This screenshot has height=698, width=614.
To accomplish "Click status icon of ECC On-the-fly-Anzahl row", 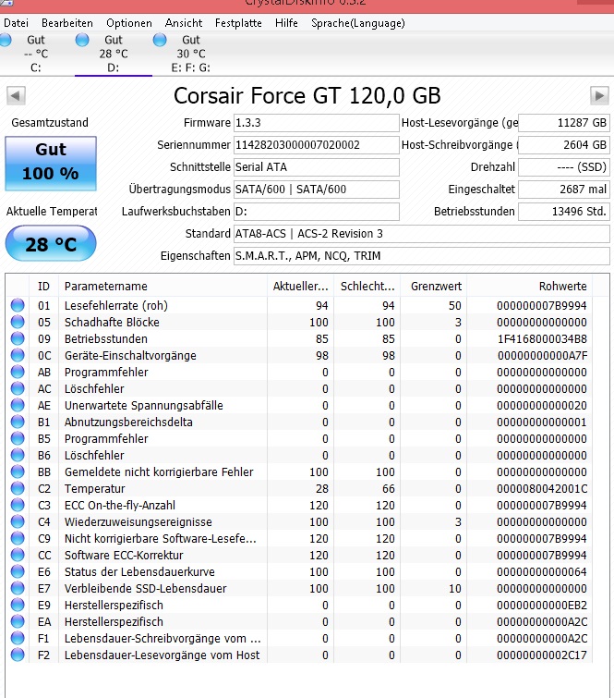I will (18, 505).
